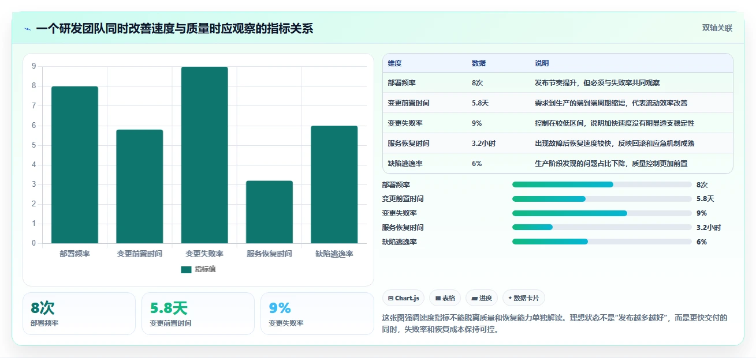Click the 变更前置时间 bar in the chart

(x=139, y=186)
